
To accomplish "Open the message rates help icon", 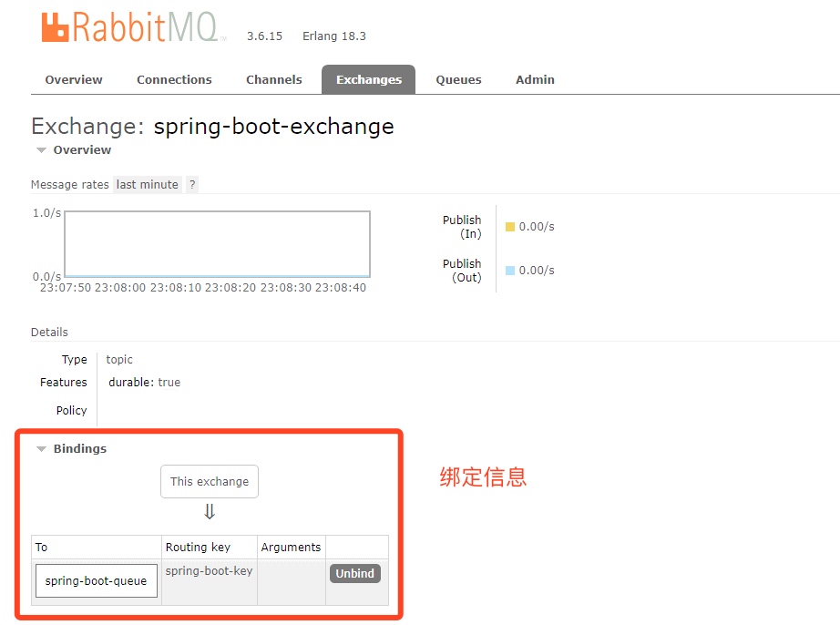I will click(191, 184).
